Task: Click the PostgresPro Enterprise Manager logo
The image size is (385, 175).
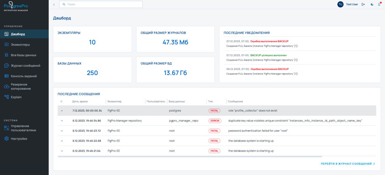Action: tap(16, 7)
